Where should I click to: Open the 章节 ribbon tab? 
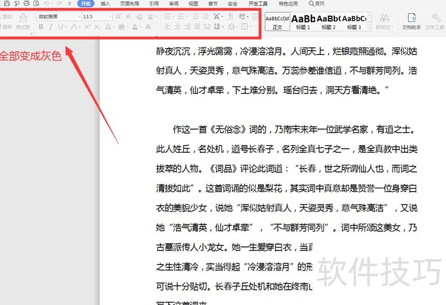click(x=213, y=4)
